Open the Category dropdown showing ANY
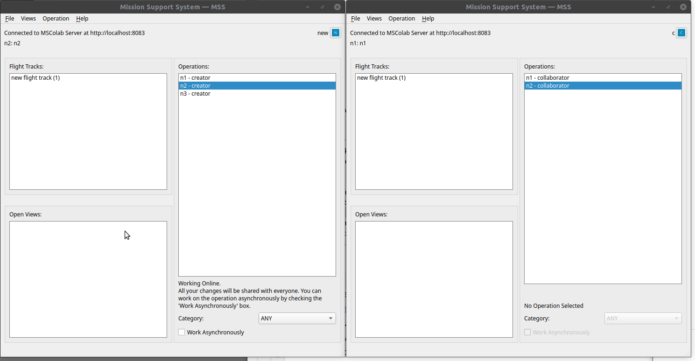The width and height of the screenshot is (695, 361). click(x=297, y=318)
